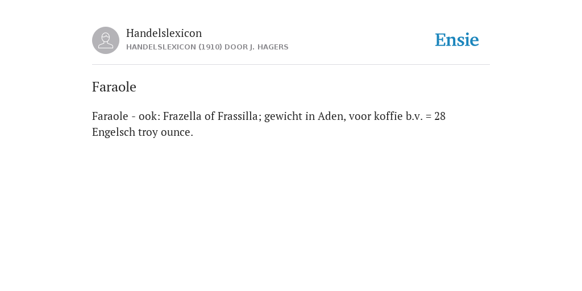Click the year 1910 in the subtitle
582x291 pixels.
point(210,47)
